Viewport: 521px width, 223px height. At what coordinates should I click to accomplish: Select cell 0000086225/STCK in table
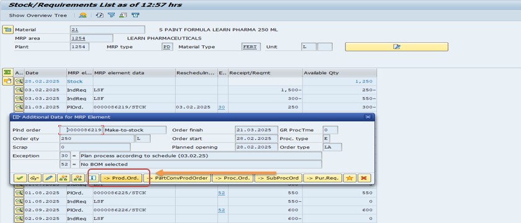pyautogui.click(x=134, y=193)
